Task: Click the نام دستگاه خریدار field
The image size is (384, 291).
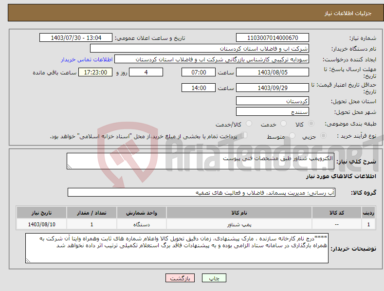Action: (200, 49)
